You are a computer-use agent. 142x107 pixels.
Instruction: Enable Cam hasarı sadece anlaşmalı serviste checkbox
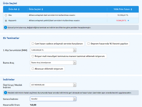click(33, 44)
